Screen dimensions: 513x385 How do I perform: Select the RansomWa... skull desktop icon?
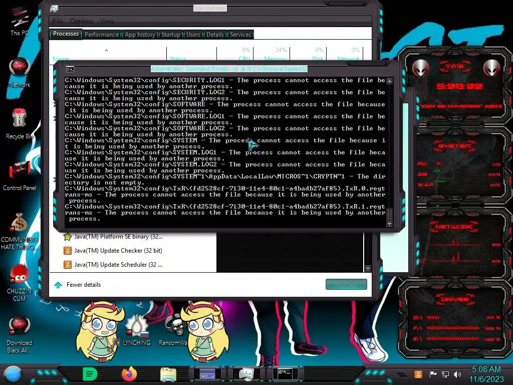click(174, 330)
